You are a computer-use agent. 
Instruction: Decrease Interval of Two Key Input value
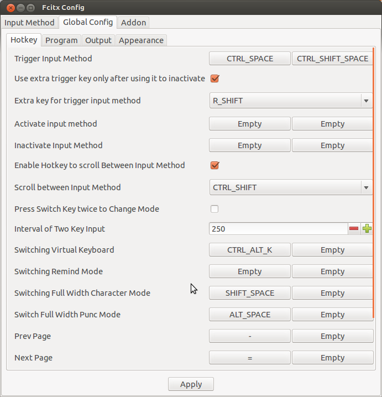coord(354,228)
